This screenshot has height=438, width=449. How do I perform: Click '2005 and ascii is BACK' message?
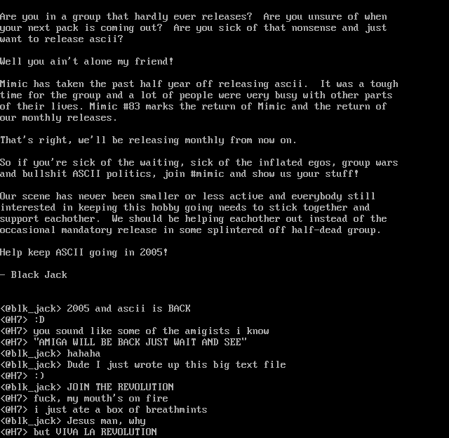coord(129,309)
